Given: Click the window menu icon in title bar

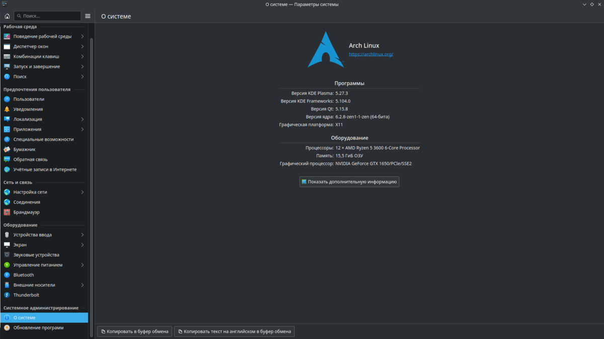Looking at the screenshot, I should coord(5,4).
